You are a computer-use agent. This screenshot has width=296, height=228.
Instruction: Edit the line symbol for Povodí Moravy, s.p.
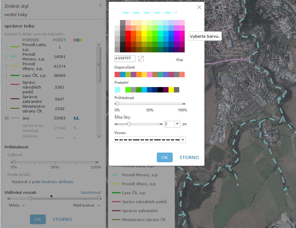(x=13, y=56)
